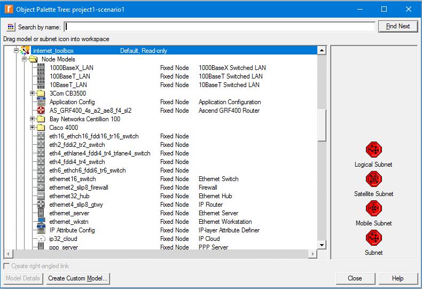Viewport: 422px width, 289px height.
Task: Click the Riverbed app icon in title bar
Action: 9,9
